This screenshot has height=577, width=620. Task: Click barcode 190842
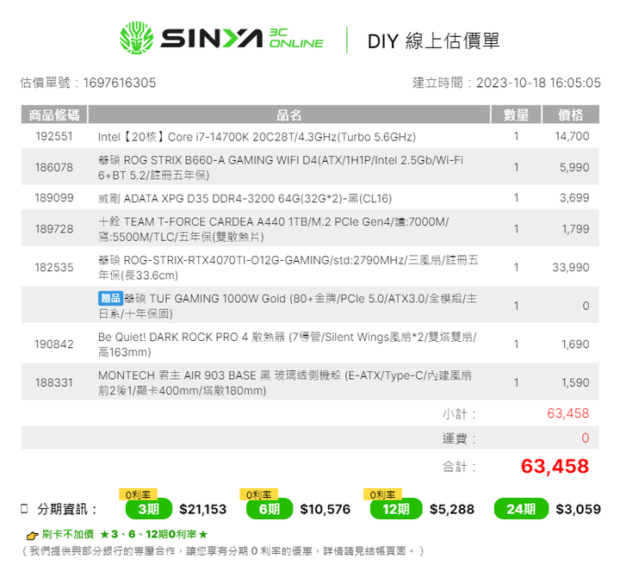(54, 344)
